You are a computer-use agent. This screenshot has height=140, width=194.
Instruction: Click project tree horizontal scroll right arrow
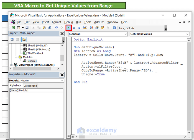pos(58,68)
